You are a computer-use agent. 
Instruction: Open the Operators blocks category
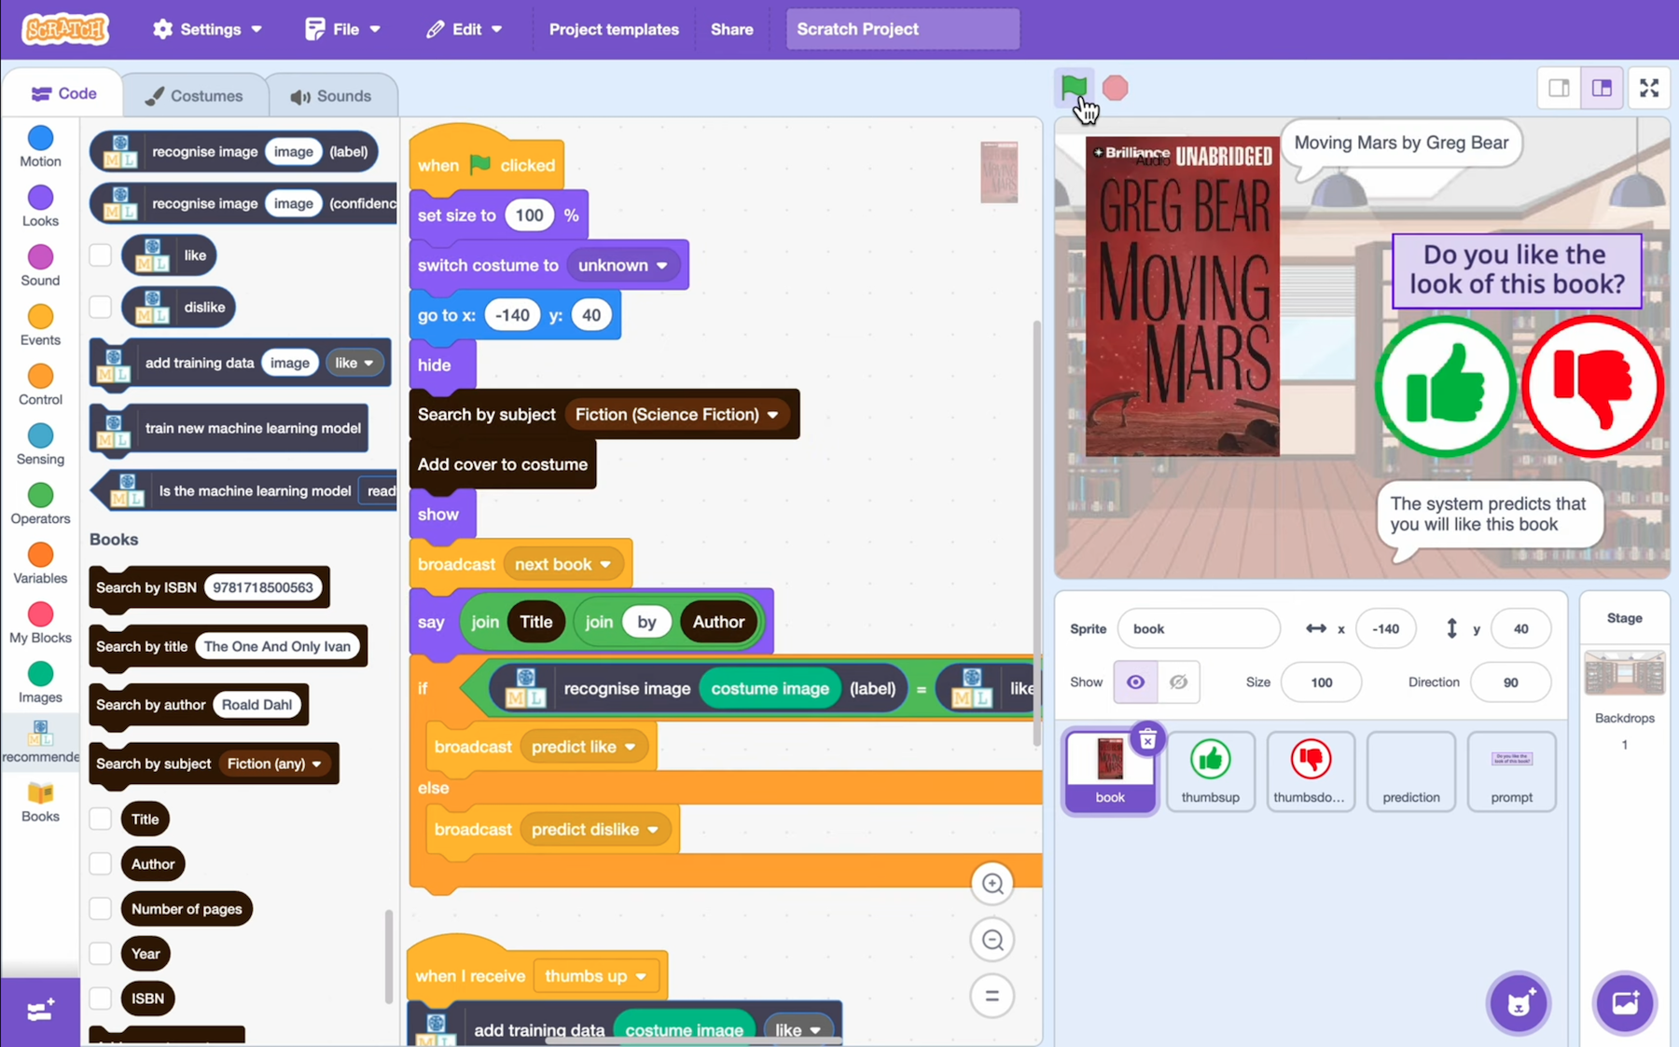pyautogui.click(x=40, y=504)
